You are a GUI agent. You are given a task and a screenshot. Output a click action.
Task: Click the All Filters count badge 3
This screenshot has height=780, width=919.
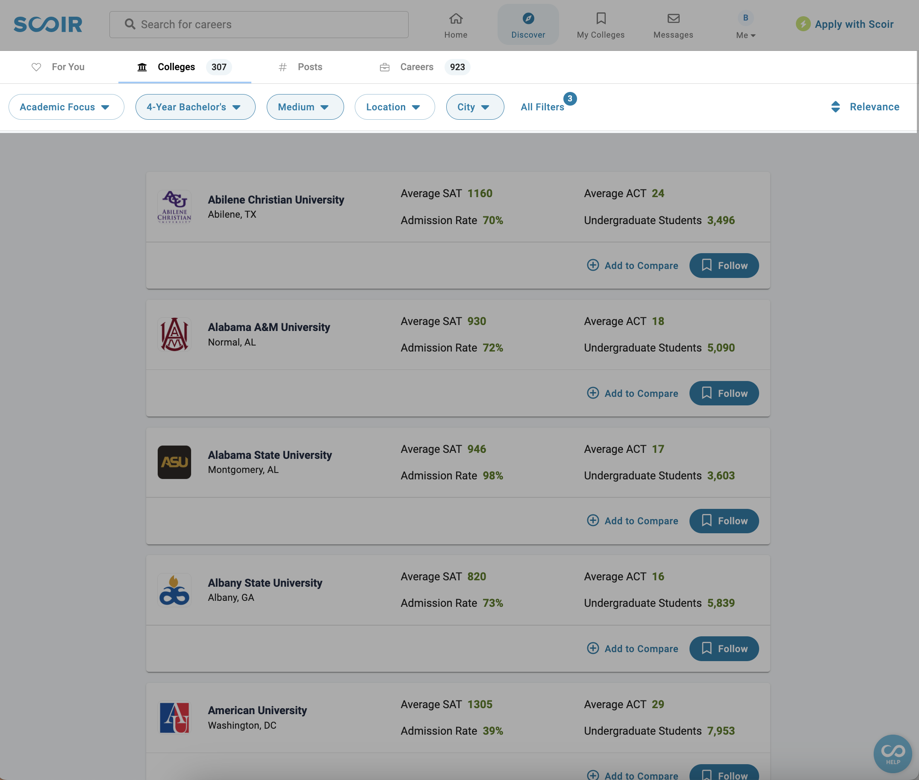pyautogui.click(x=570, y=99)
